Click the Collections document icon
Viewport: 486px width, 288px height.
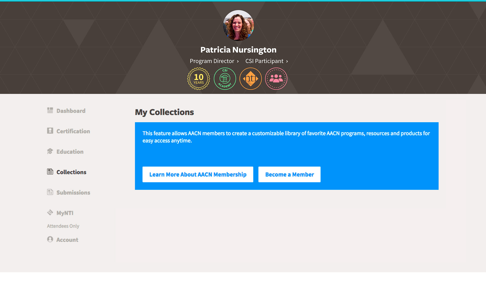coord(50,172)
